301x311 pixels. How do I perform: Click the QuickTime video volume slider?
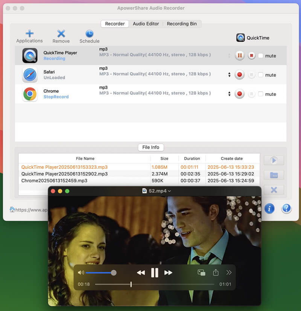point(100,273)
